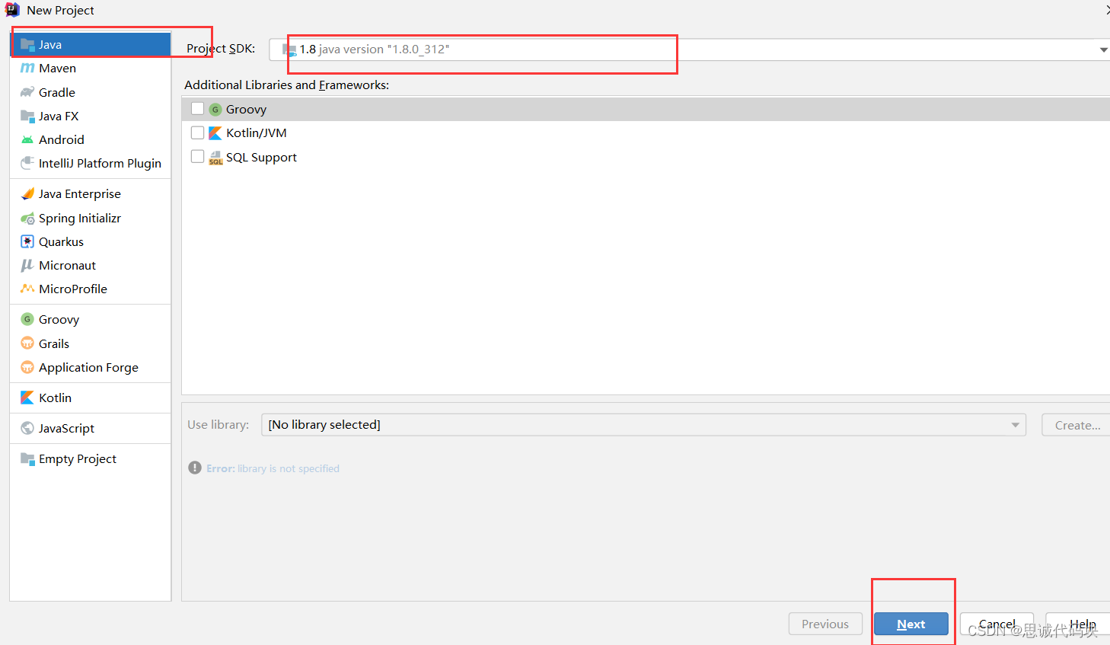Click the JavaScript globe icon
The image size is (1110, 645).
[x=27, y=429]
